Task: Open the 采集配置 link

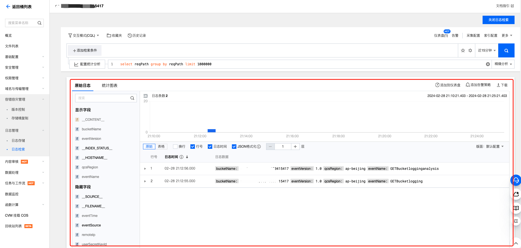Action: pos(473,36)
